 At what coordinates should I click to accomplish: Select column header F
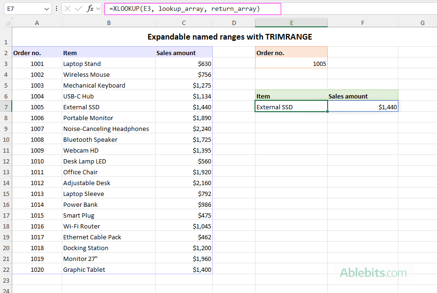tap(363, 22)
